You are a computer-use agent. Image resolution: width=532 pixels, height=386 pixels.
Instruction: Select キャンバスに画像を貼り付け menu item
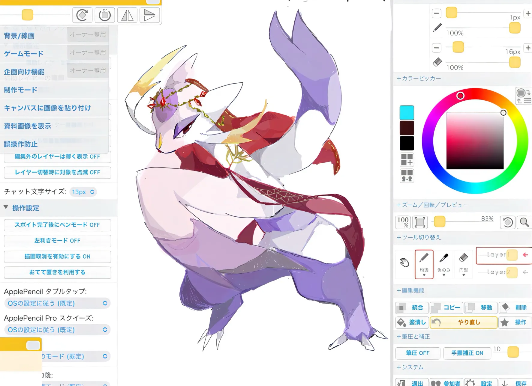coord(54,108)
